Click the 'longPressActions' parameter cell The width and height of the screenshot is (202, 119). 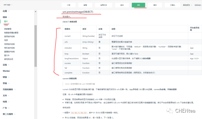tap(72, 58)
